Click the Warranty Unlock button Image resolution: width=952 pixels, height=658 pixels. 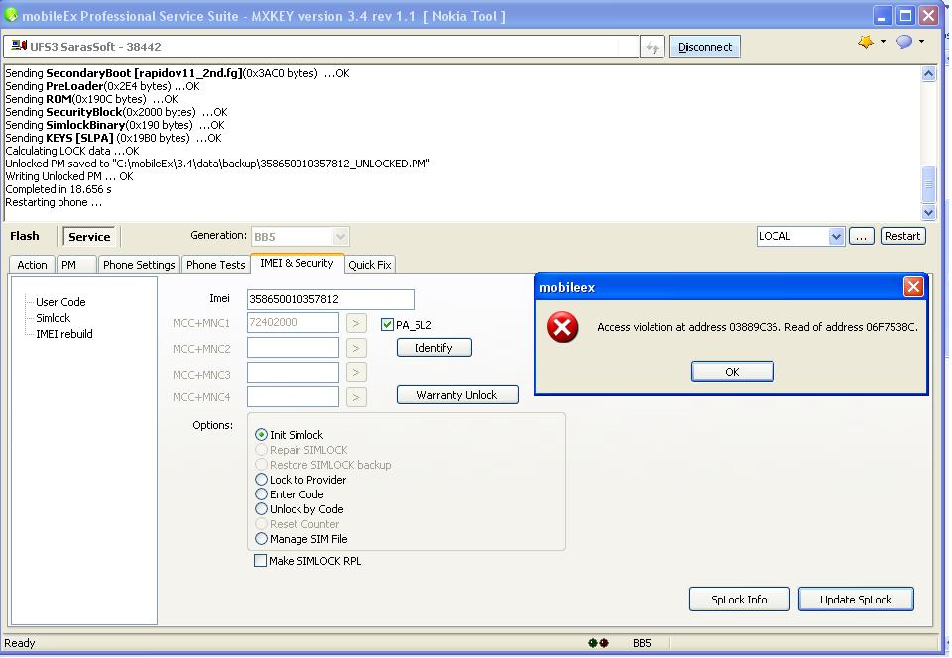coord(457,394)
